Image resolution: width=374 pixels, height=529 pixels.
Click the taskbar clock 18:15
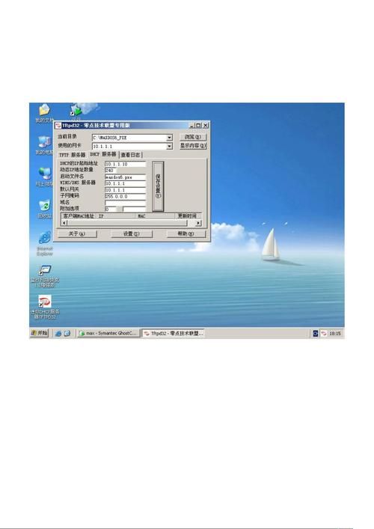coord(335,333)
